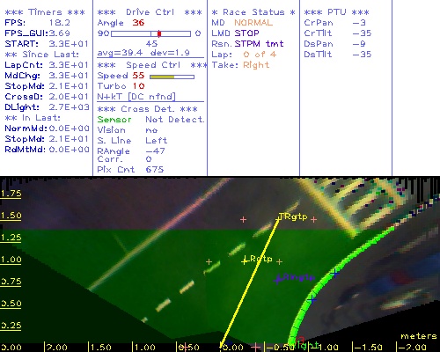Click the N+kT [DC nfnd] status line
The image size is (440, 352).
point(136,97)
